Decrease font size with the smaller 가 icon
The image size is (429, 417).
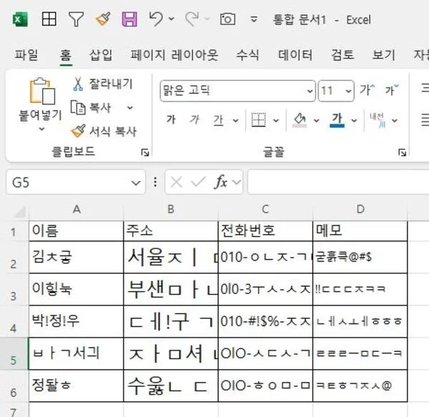tap(392, 89)
